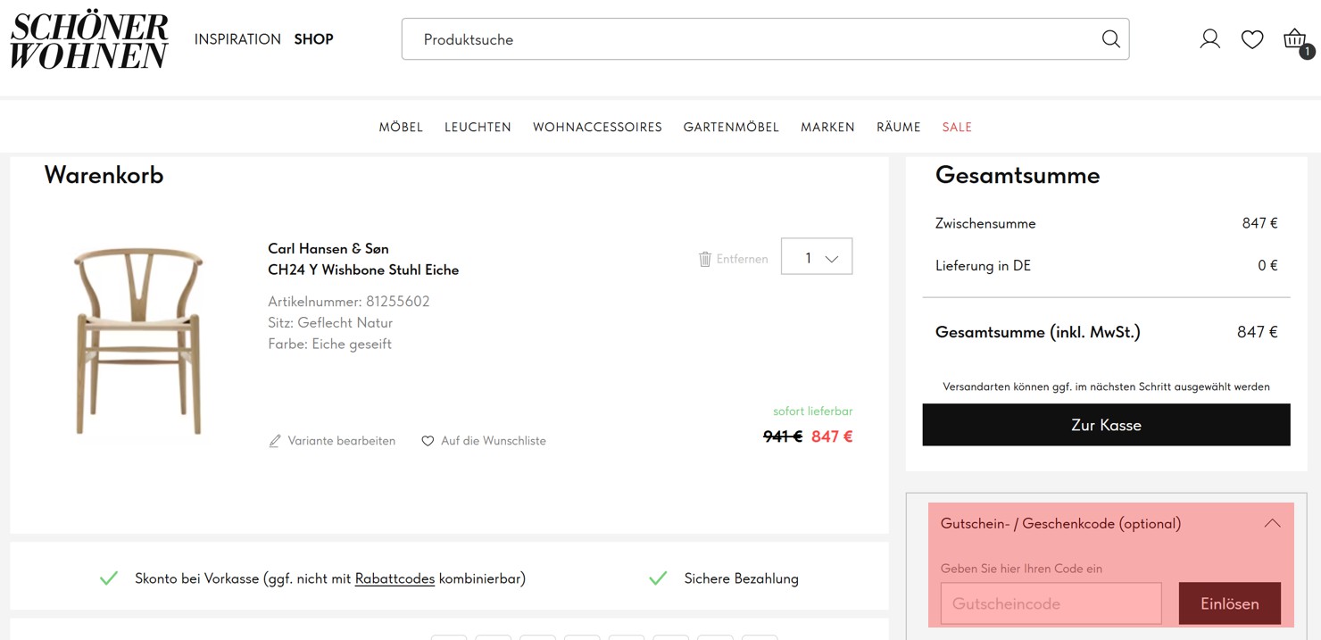Click the Lieferung in DE row label

click(983, 265)
